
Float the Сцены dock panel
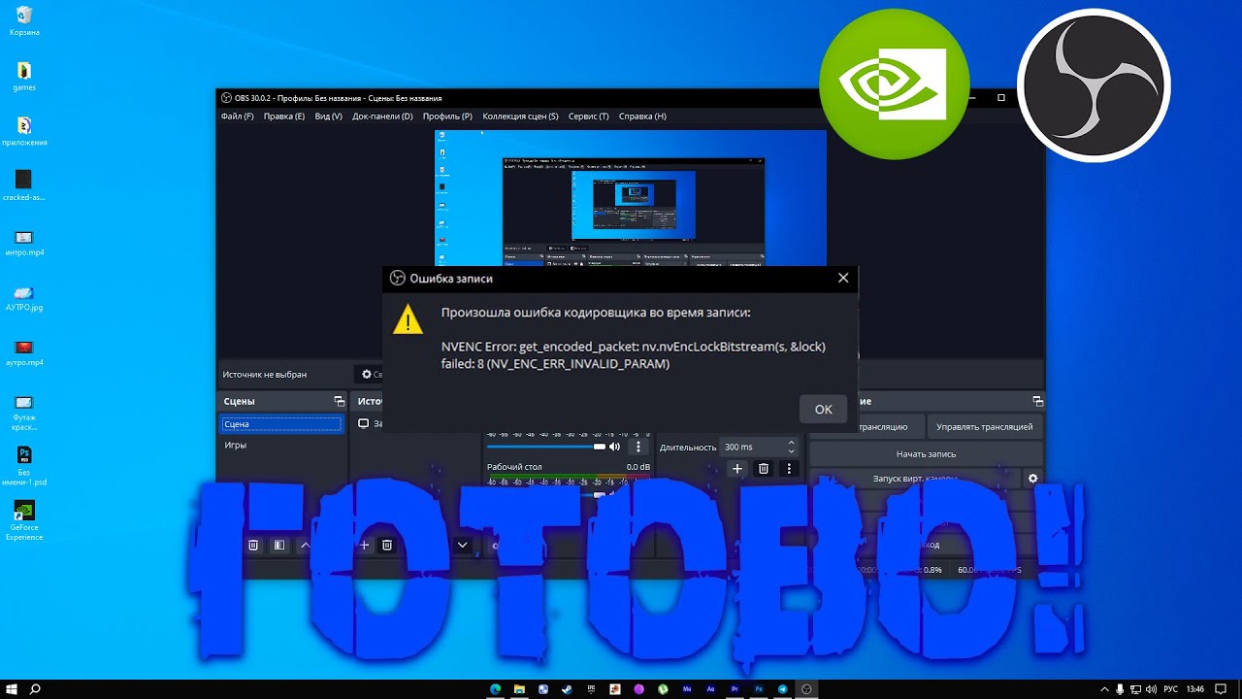339,401
